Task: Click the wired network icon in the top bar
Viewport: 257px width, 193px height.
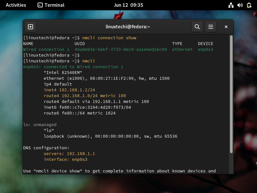Action: pos(231,5)
